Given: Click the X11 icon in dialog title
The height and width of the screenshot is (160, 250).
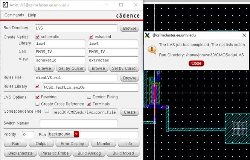Looking at the screenshot, I should (148, 35).
